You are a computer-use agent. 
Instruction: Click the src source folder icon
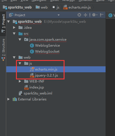(21, 34)
